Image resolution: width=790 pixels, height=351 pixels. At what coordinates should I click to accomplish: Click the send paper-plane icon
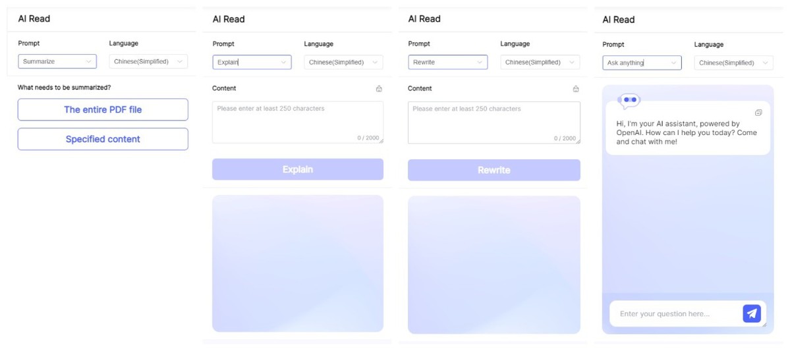751,313
